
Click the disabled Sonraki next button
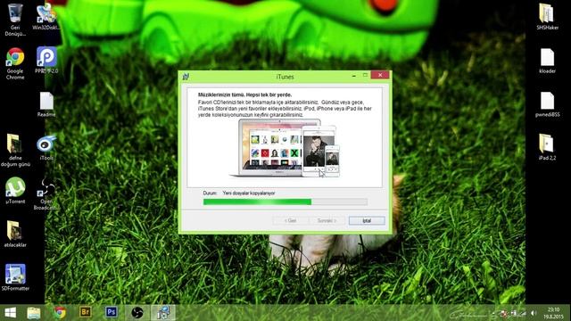327,220
